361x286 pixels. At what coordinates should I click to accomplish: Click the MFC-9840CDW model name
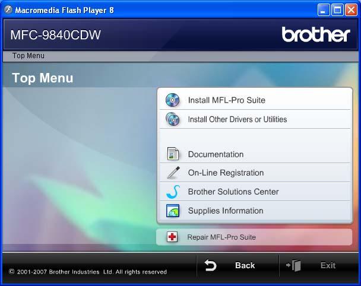coord(55,35)
